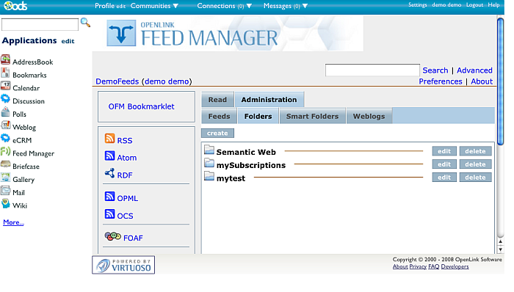The image size is (514, 292).
Task: Open the AddressBook application icon
Action: 5,60
